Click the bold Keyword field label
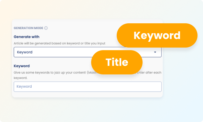Screen dimensions: 203x122 pyautogui.click(x=22, y=66)
